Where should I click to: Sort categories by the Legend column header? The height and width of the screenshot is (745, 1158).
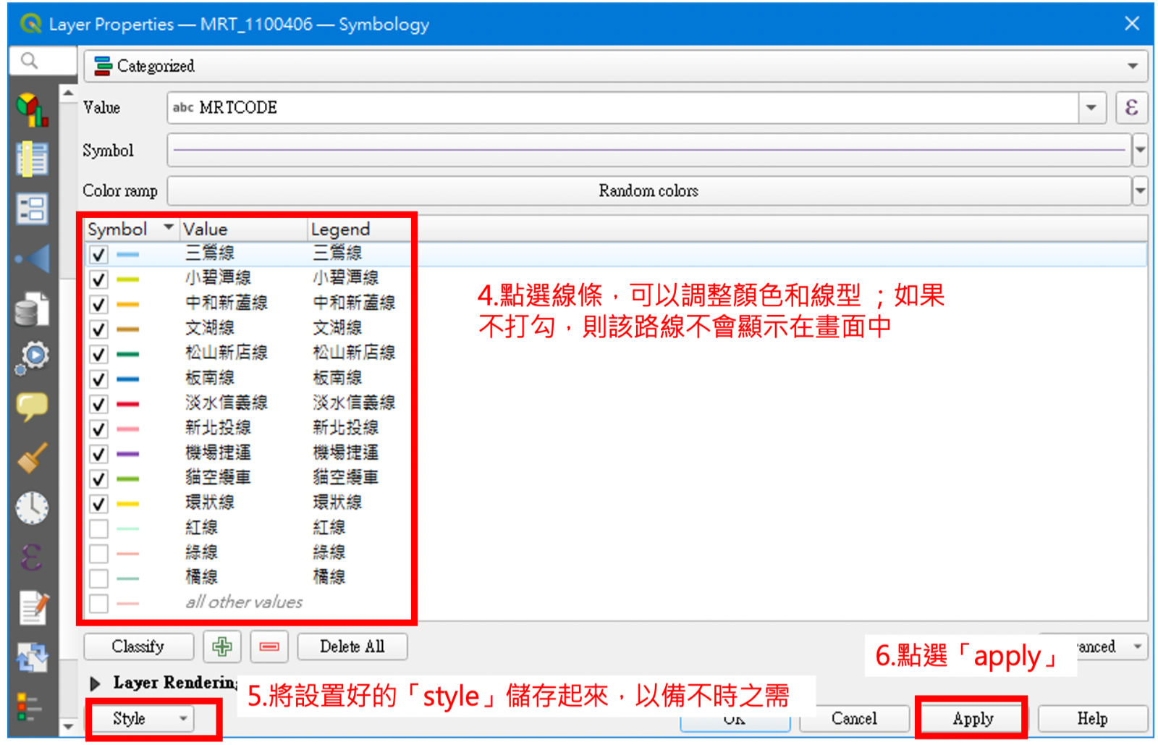pos(340,230)
